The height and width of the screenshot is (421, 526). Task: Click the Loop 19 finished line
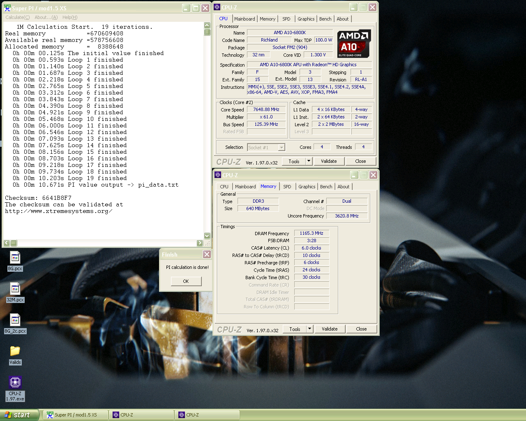pos(70,178)
